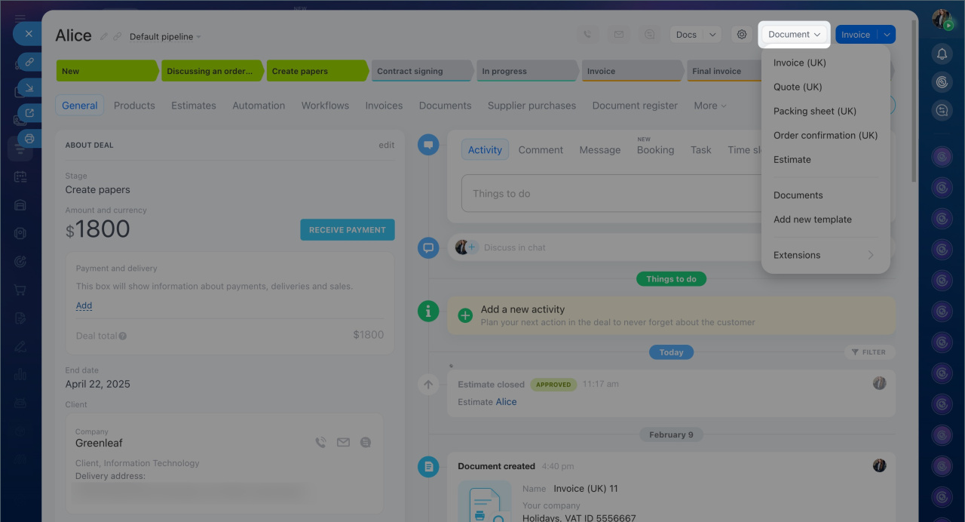Image resolution: width=965 pixels, height=522 pixels.
Task: Click the gear settings icon in header
Action: [742, 35]
